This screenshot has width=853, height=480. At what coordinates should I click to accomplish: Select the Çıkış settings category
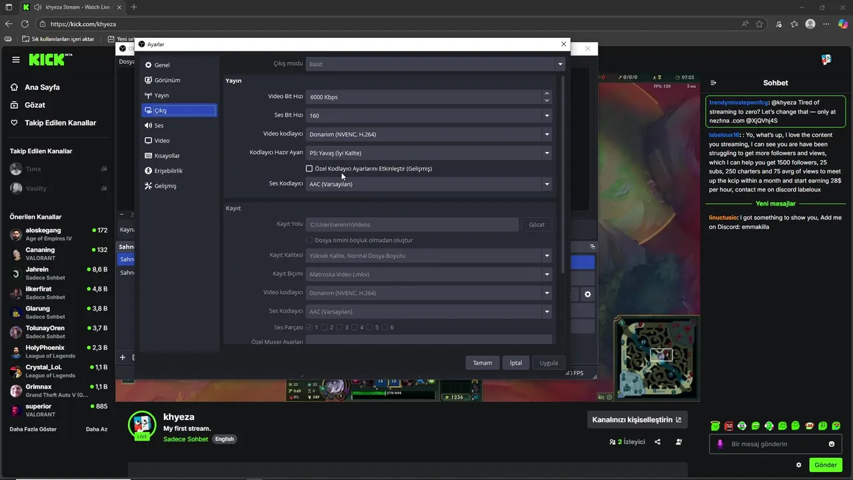(179, 111)
